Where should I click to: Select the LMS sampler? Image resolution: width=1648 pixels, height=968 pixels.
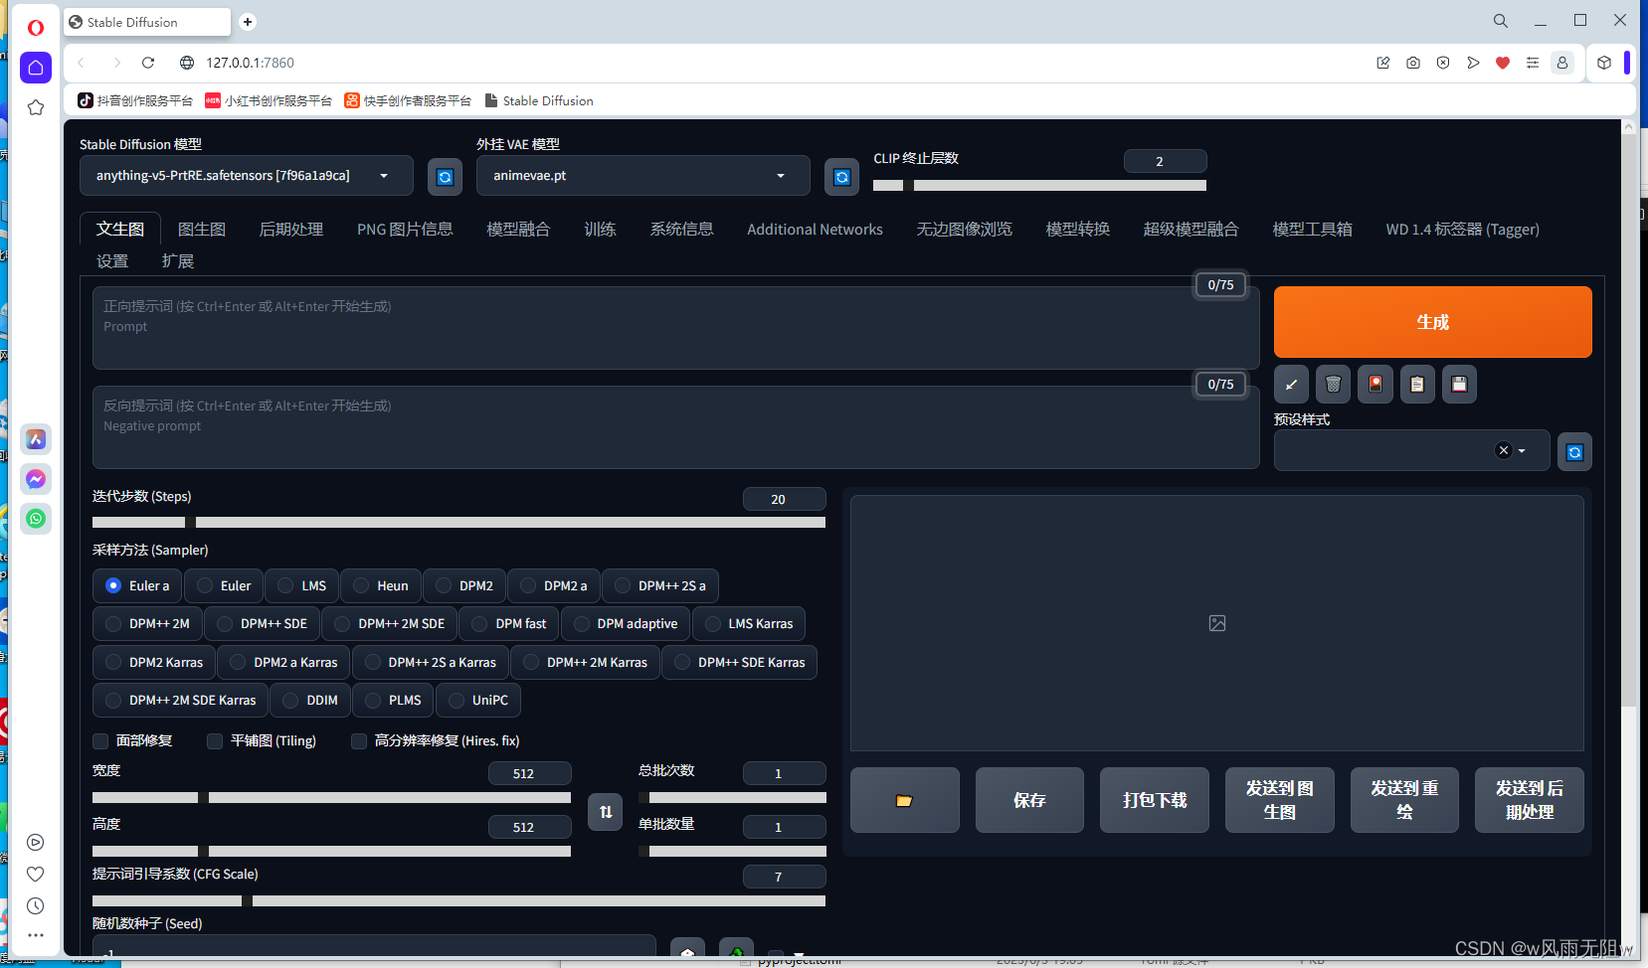(302, 586)
